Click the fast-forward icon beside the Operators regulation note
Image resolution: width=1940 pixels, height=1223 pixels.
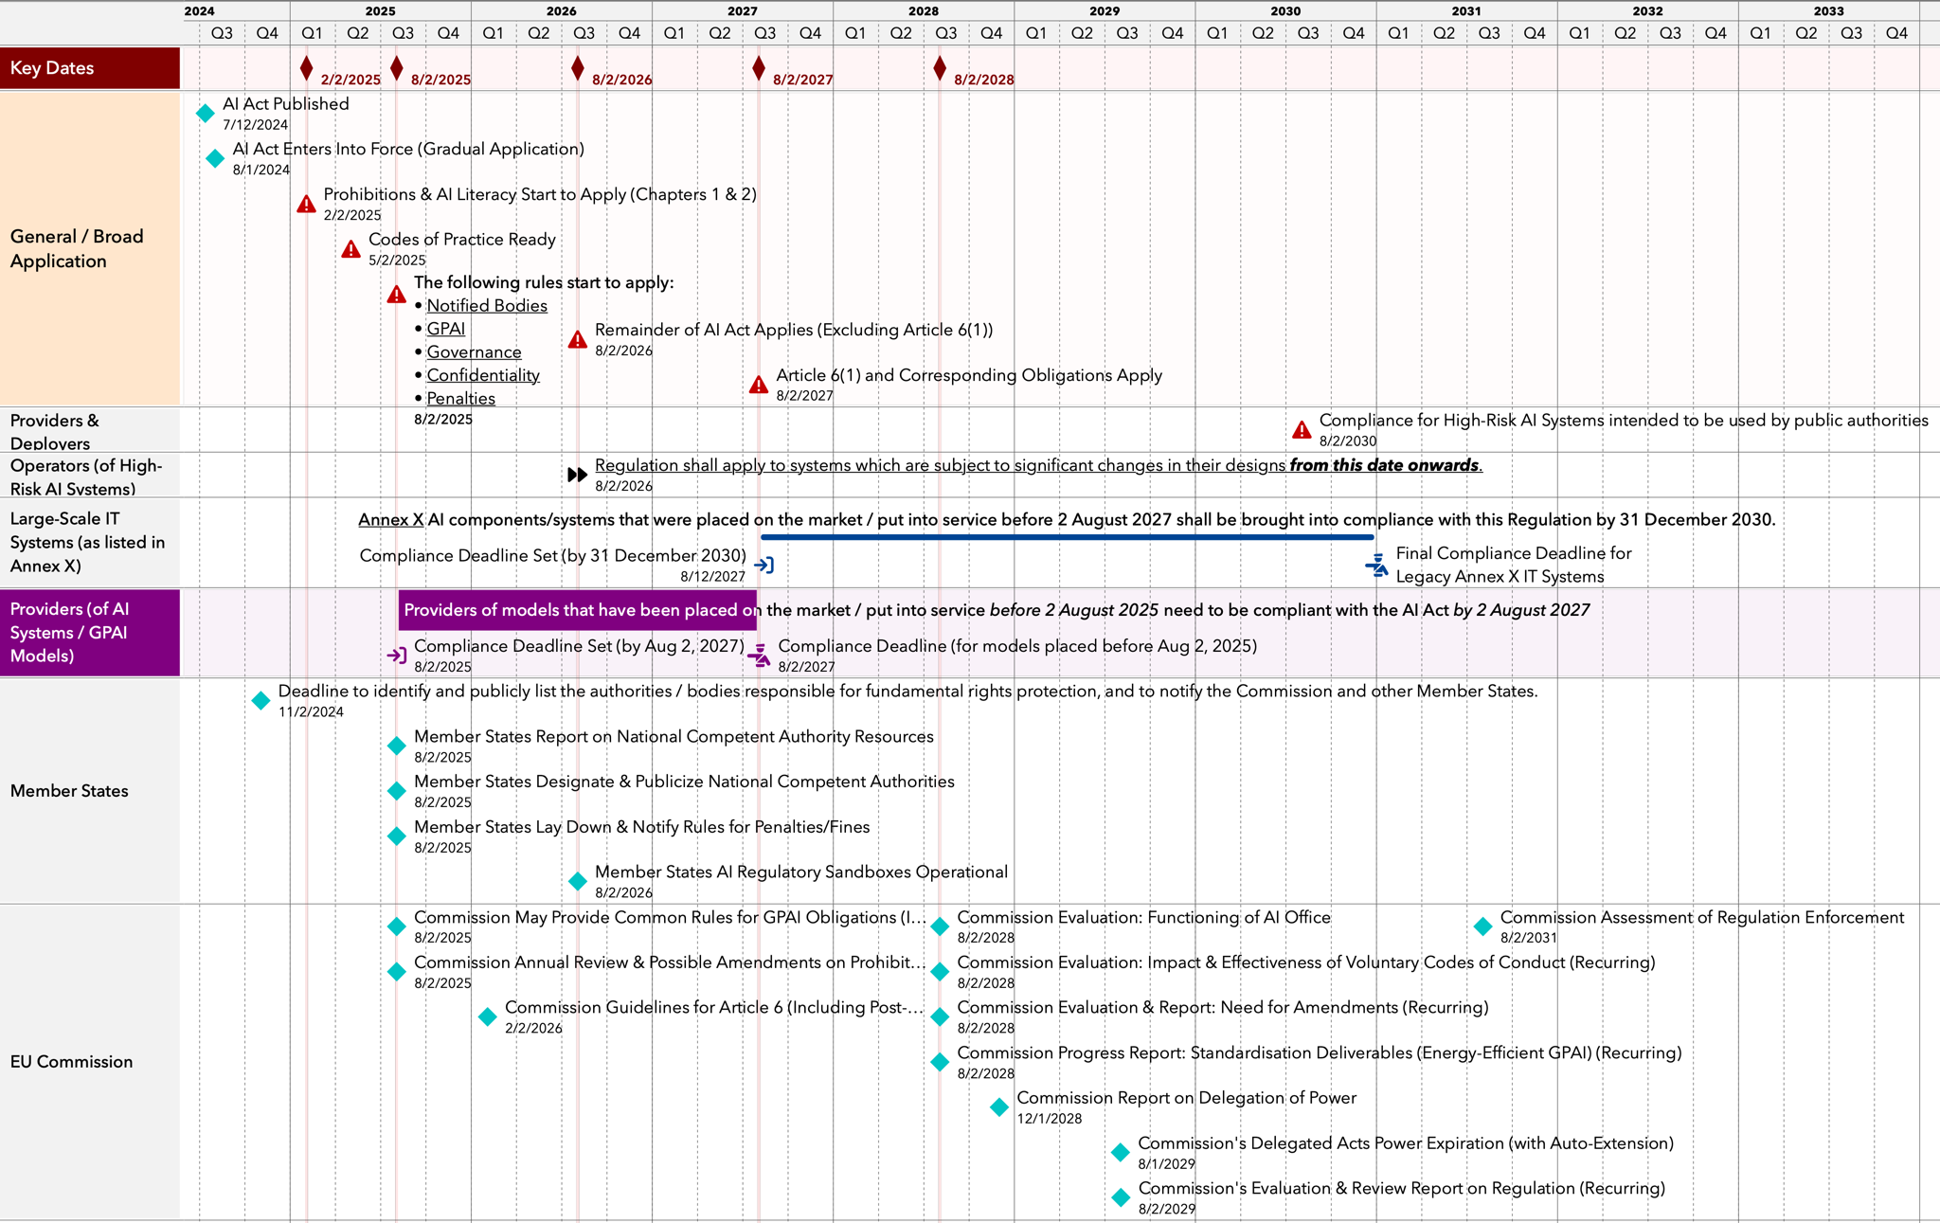tap(577, 475)
